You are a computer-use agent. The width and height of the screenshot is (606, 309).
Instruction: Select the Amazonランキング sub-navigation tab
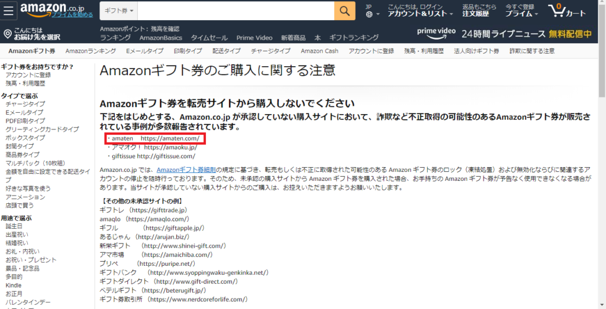91,51
